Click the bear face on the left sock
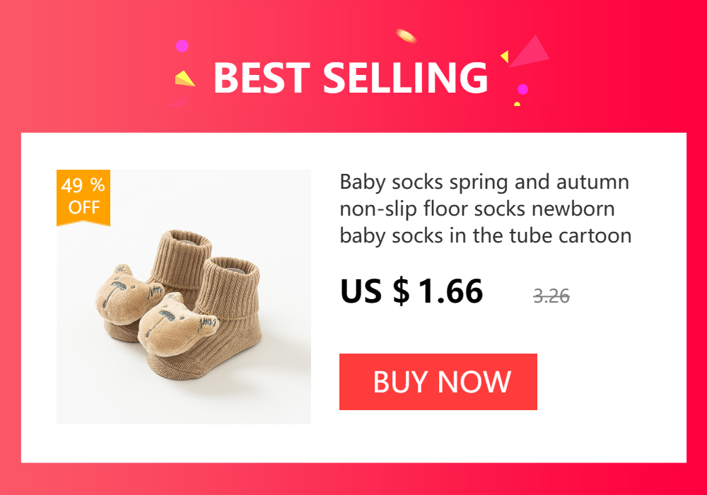Image resolution: width=707 pixels, height=495 pixels. [x=124, y=293]
